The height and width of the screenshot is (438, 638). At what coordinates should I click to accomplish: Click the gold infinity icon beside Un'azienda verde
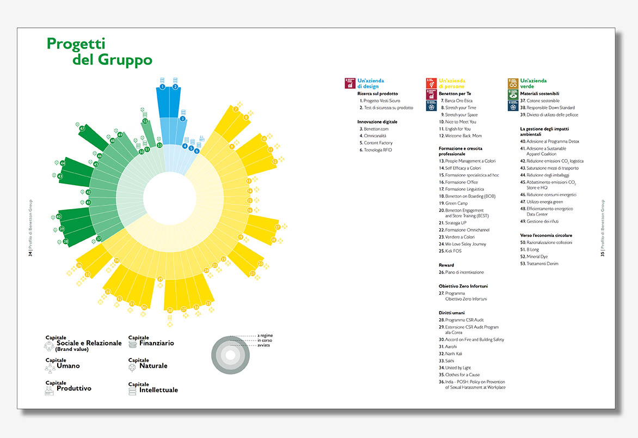(513, 83)
